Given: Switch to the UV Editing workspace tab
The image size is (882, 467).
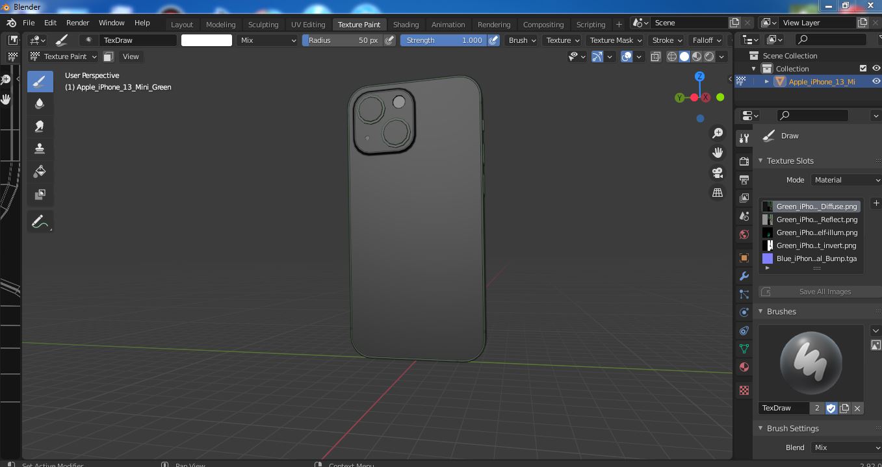Looking at the screenshot, I should pyautogui.click(x=308, y=24).
